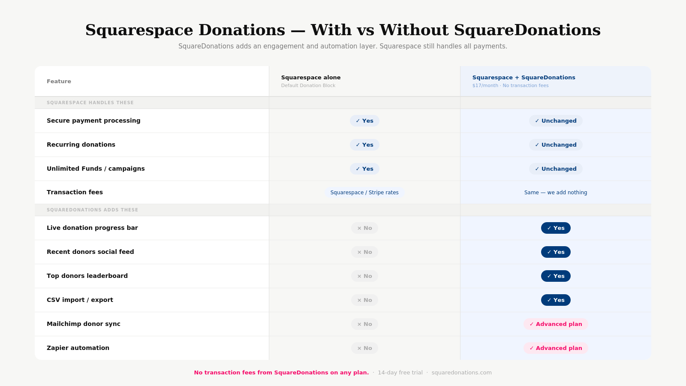686x386 pixels.
Task: Click the Yes badge for Unlimited Funds, Squarespace alone
Action: click(364, 169)
